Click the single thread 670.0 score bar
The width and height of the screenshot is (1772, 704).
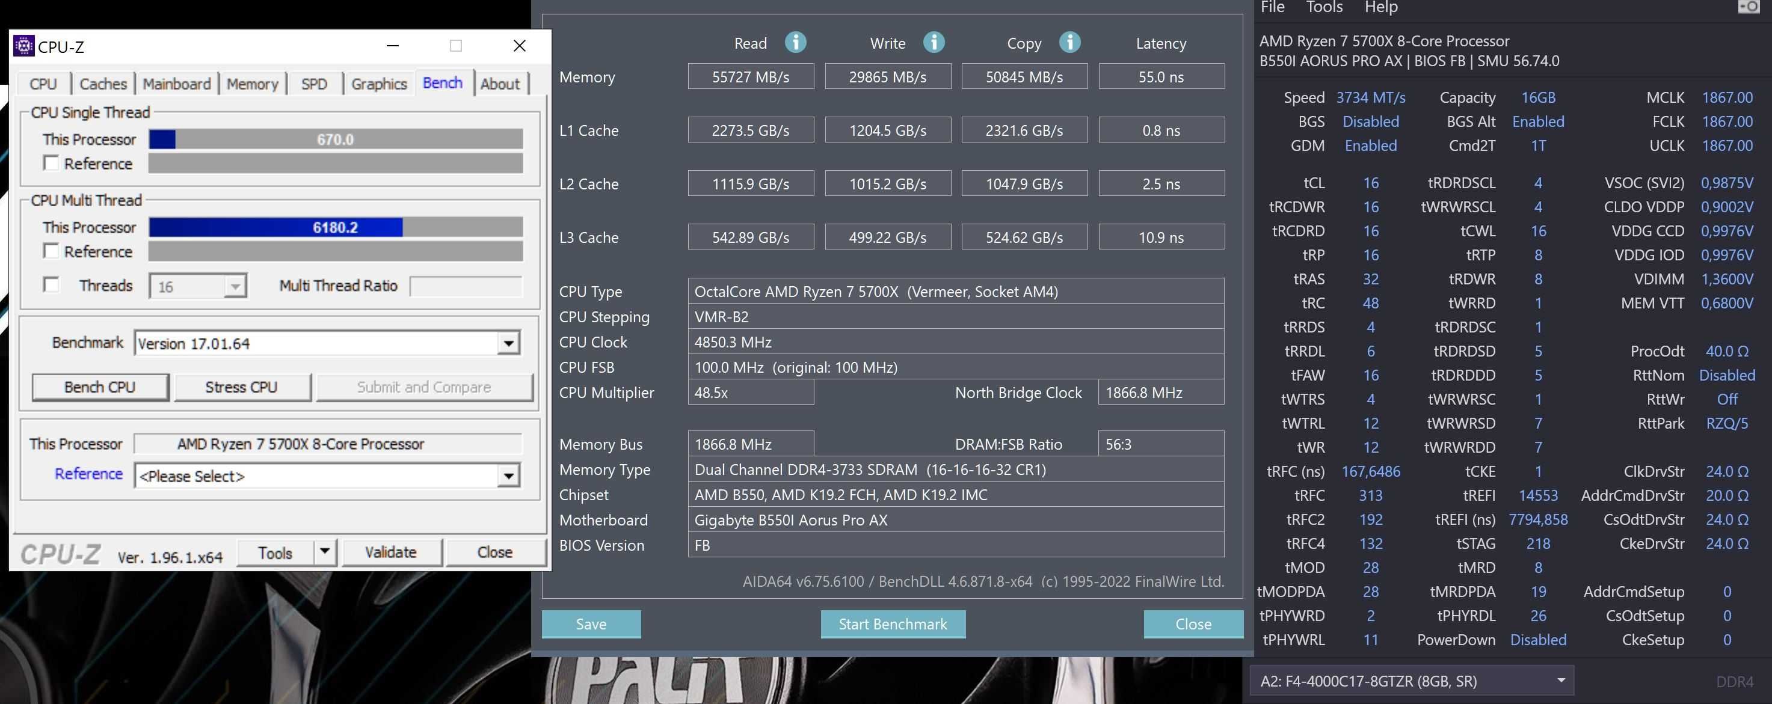point(336,139)
